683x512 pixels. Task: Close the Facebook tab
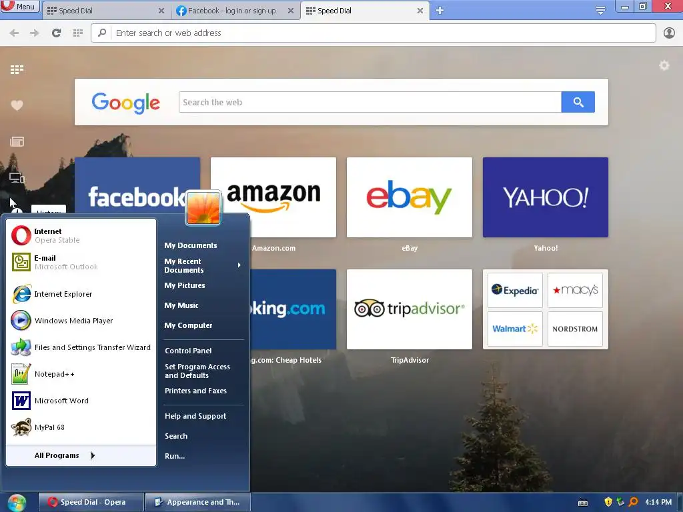pyautogui.click(x=291, y=11)
